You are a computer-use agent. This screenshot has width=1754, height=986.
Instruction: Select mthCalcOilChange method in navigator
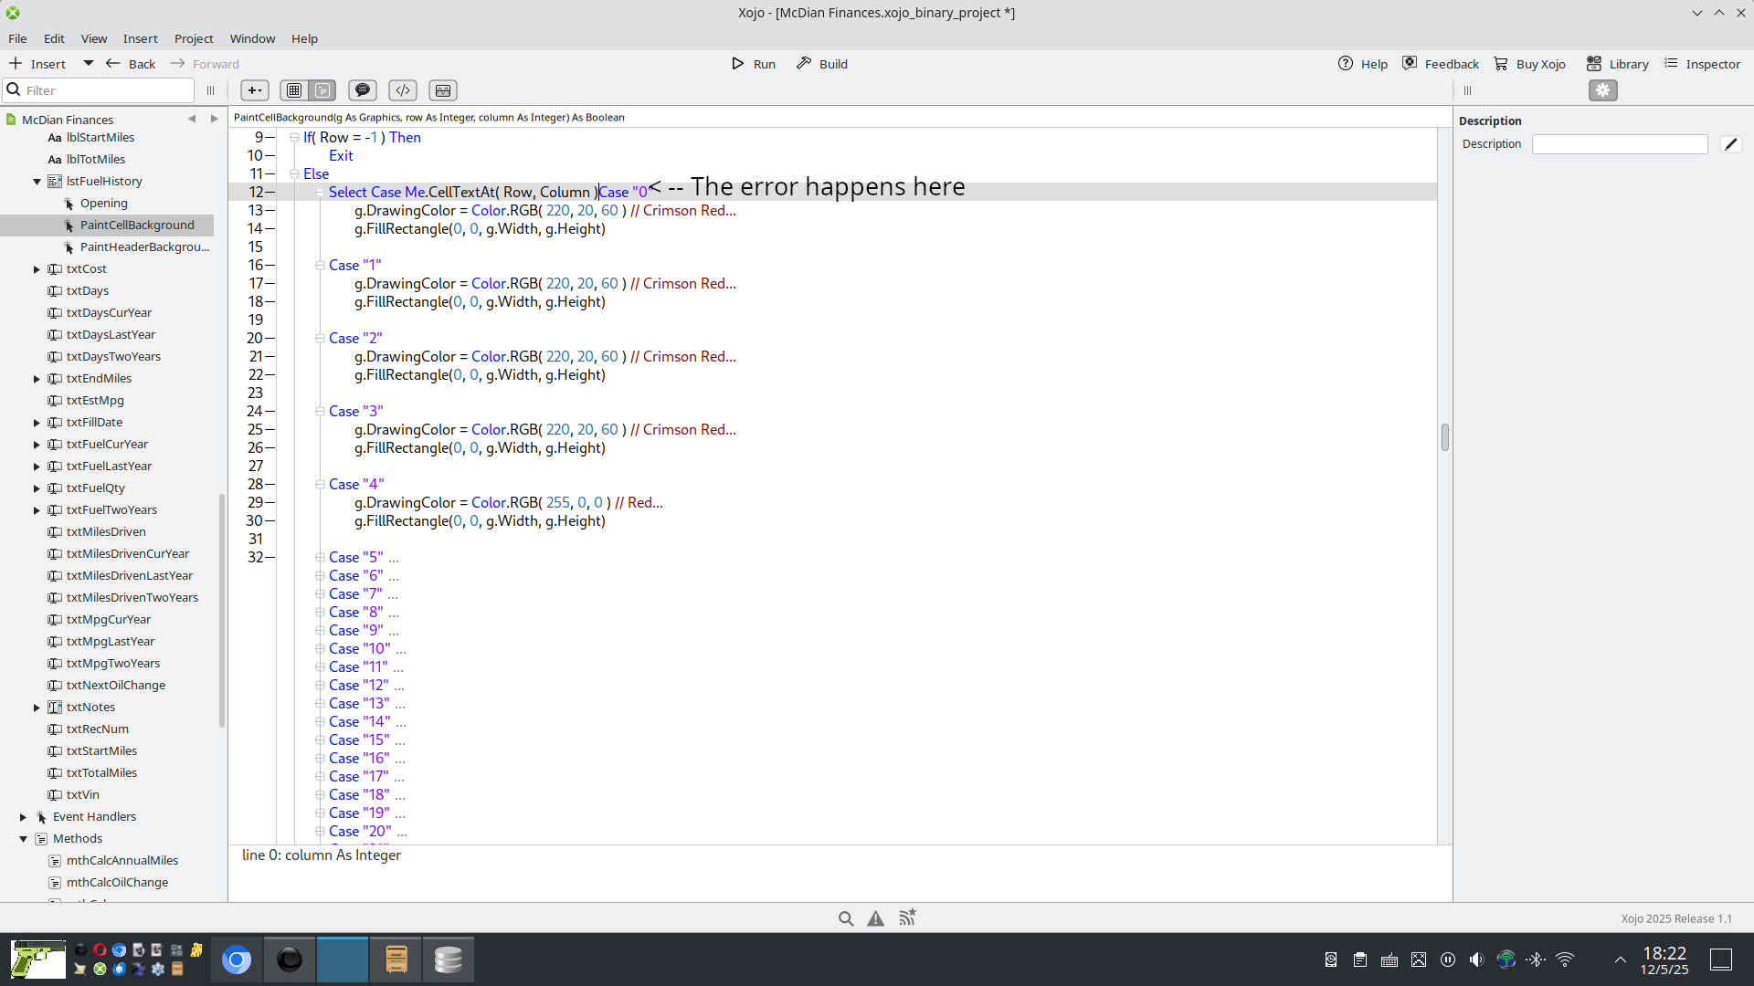click(x=117, y=883)
